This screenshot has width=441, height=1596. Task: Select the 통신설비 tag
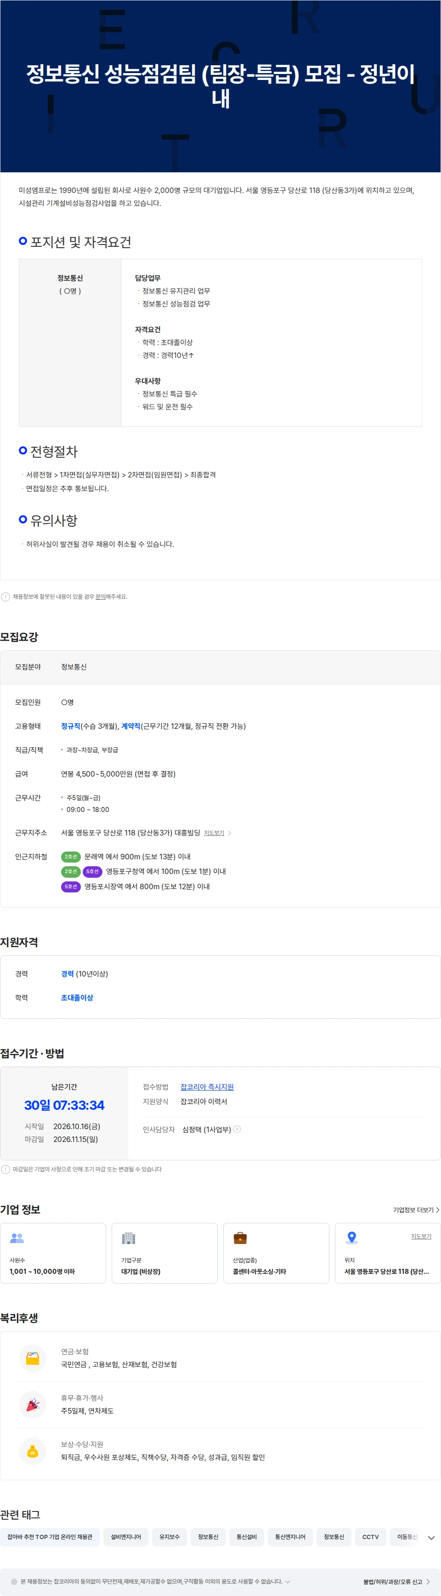click(x=247, y=1537)
